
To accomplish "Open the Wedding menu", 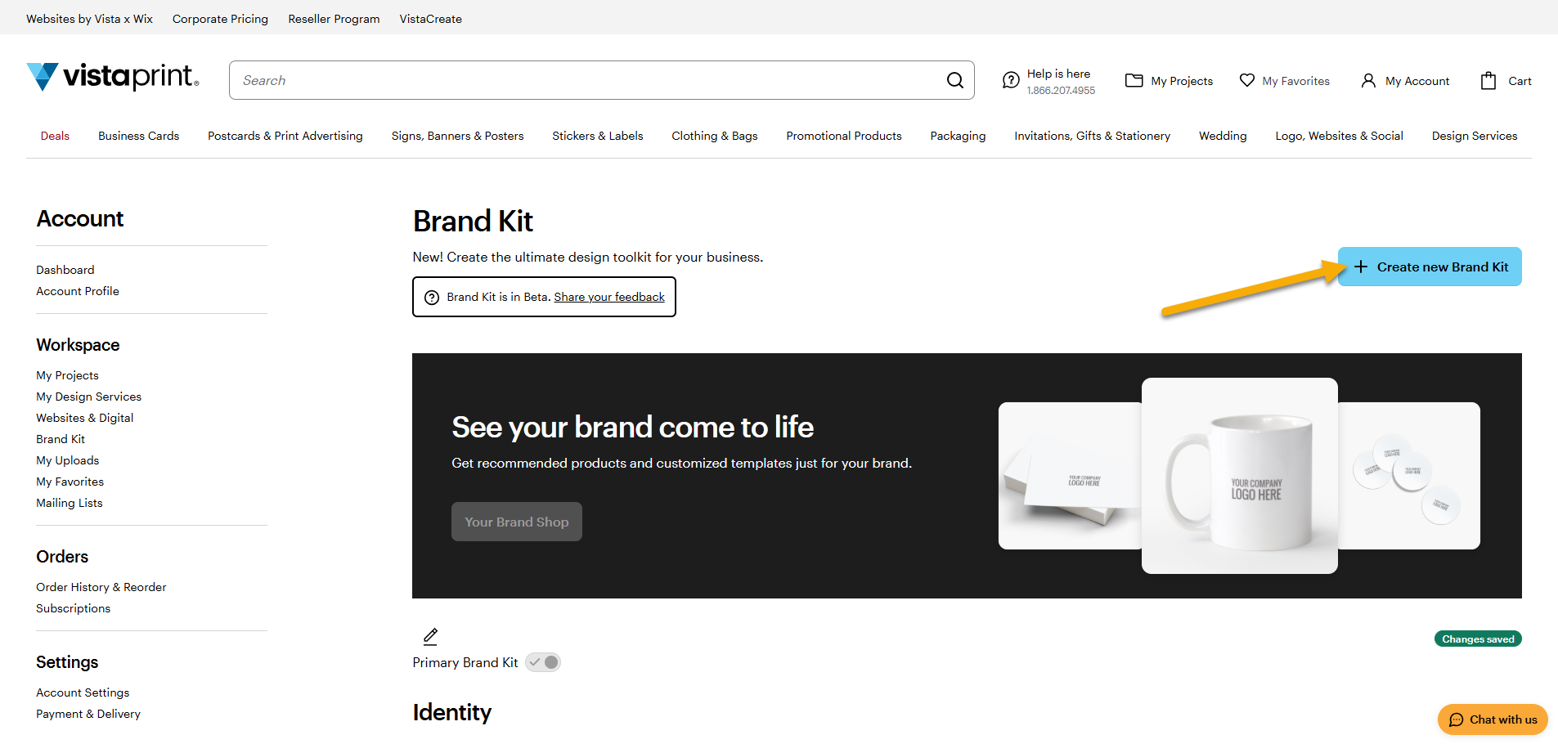I will 1223,136.
